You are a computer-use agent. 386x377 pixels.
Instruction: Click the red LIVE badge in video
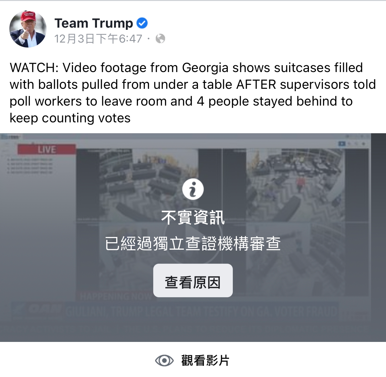[47, 149]
